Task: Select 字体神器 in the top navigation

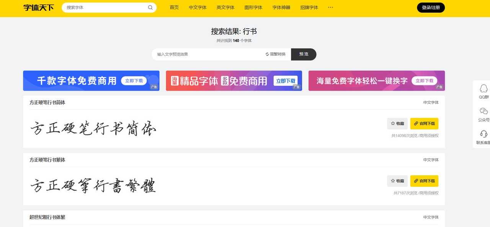Action: click(x=281, y=7)
